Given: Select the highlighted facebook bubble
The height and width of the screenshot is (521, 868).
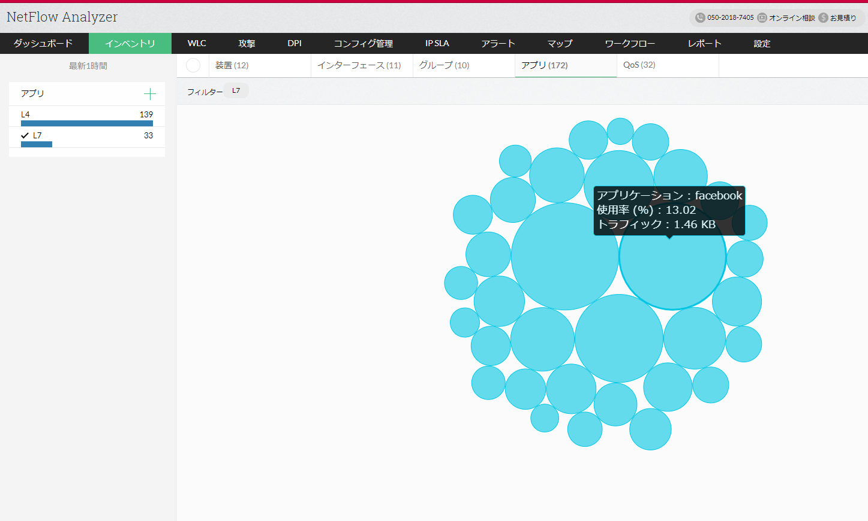Looking at the screenshot, I should (672, 256).
